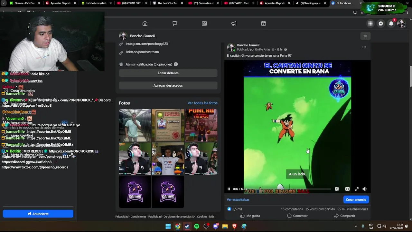
Task: View 35 veces compartido list
Action: [x=320, y=209]
